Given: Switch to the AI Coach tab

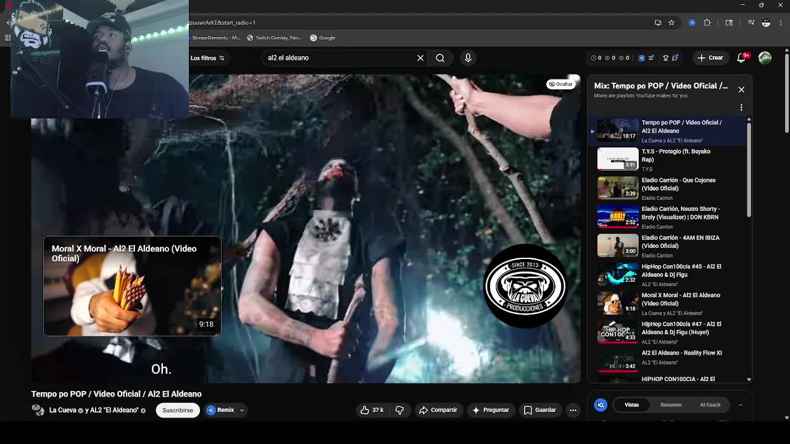Looking at the screenshot, I should coord(710,405).
